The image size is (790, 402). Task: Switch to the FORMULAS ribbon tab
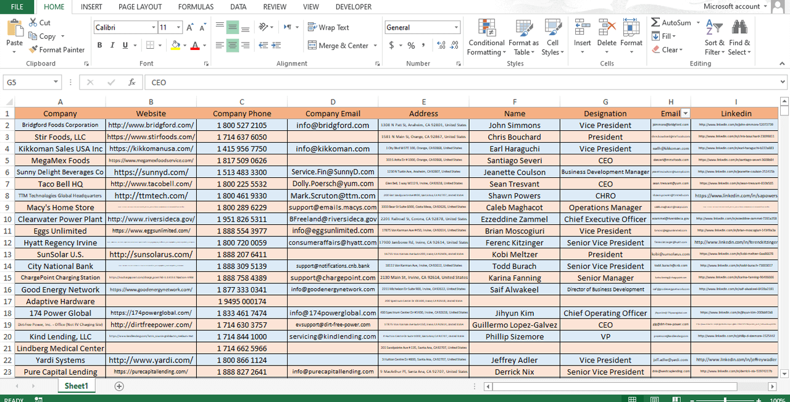(196, 7)
